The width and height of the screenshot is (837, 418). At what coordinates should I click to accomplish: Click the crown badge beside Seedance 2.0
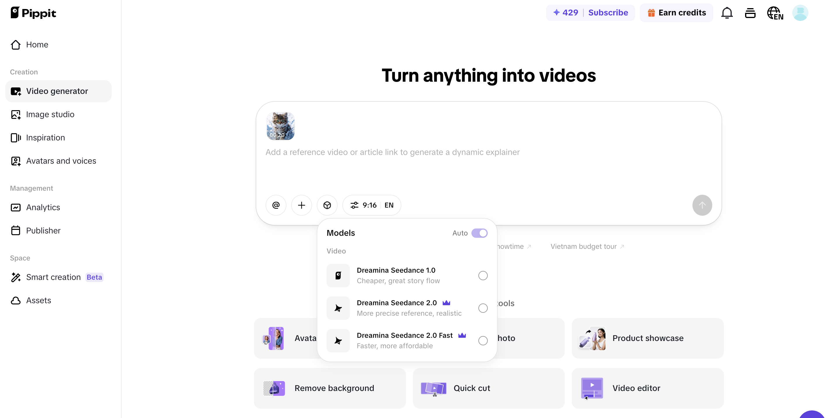446,303
